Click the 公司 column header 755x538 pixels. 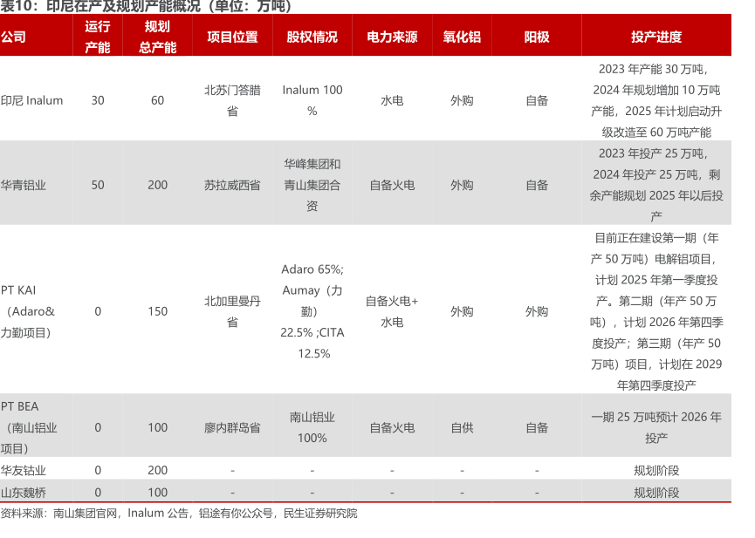point(14,37)
